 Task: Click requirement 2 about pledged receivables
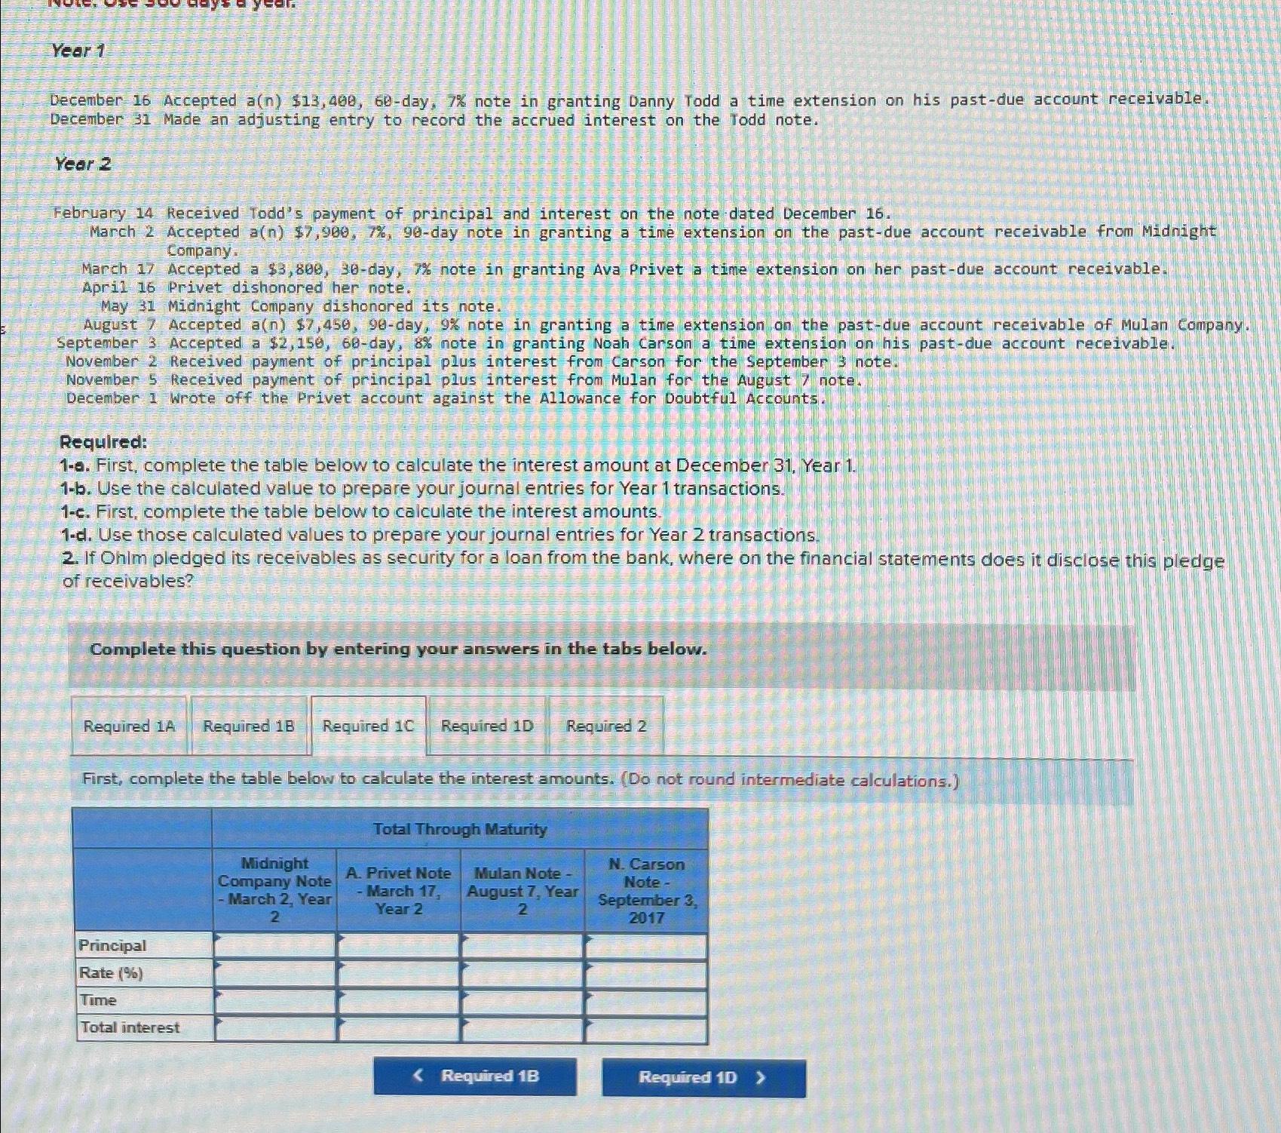click(x=643, y=570)
